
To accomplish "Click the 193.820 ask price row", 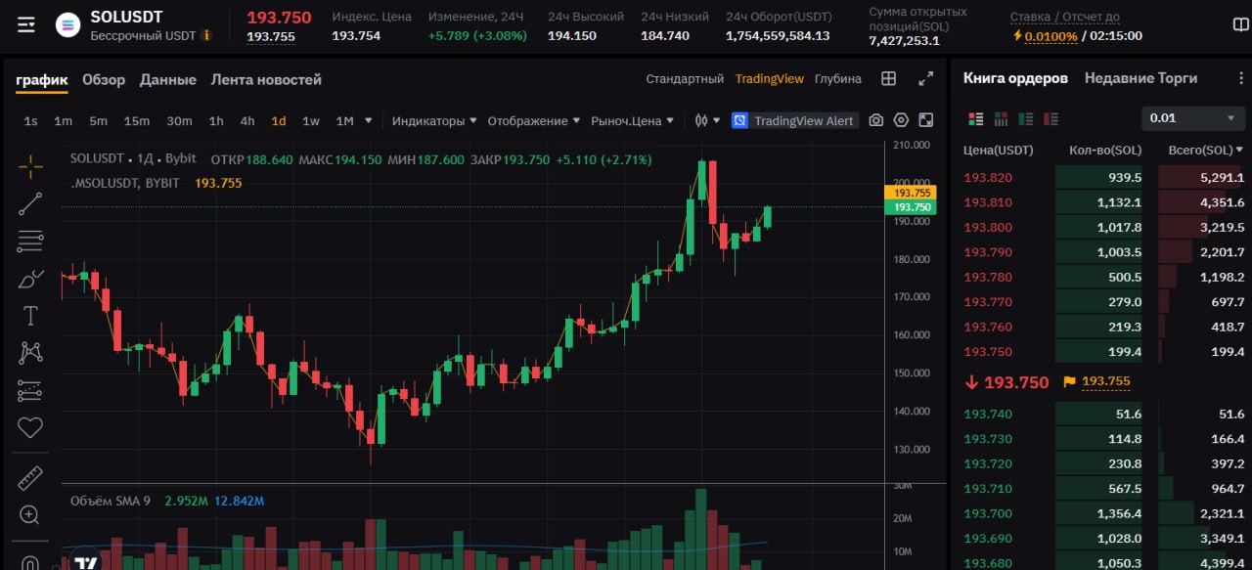I will click(1103, 177).
